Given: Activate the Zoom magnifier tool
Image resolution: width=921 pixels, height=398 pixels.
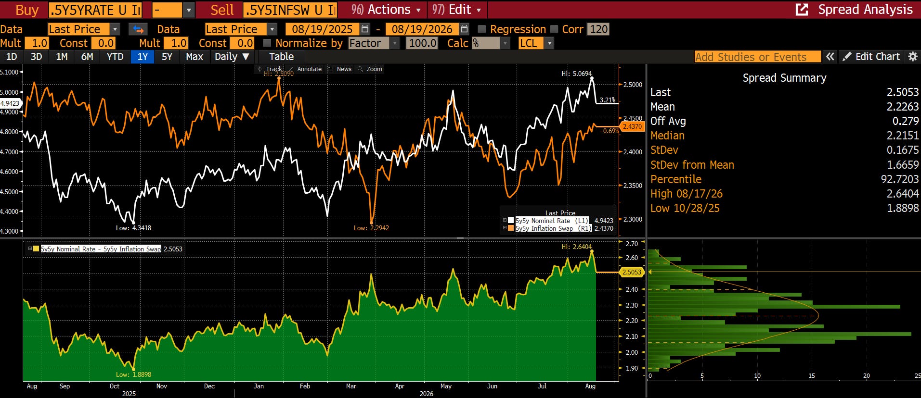Looking at the screenshot, I should pyautogui.click(x=370, y=69).
